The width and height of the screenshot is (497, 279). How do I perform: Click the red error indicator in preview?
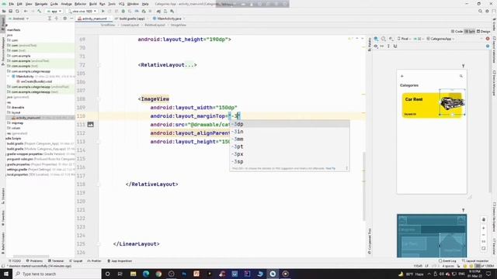tap(488, 39)
